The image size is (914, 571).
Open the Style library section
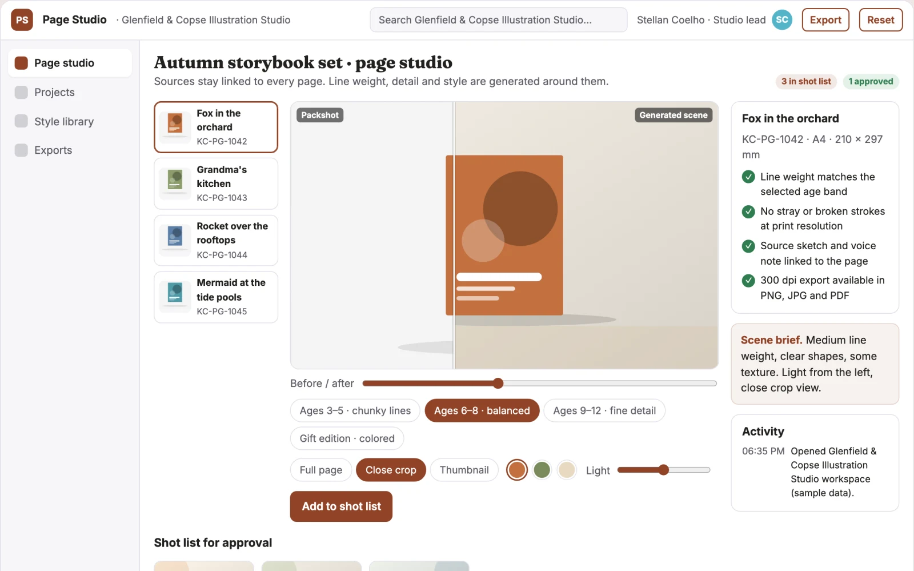tap(70, 121)
